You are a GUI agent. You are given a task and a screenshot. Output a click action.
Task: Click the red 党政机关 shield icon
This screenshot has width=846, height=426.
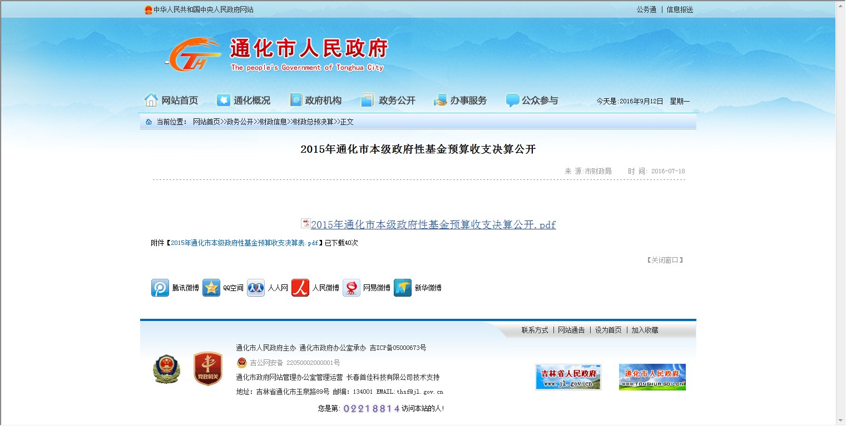[208, 369]
